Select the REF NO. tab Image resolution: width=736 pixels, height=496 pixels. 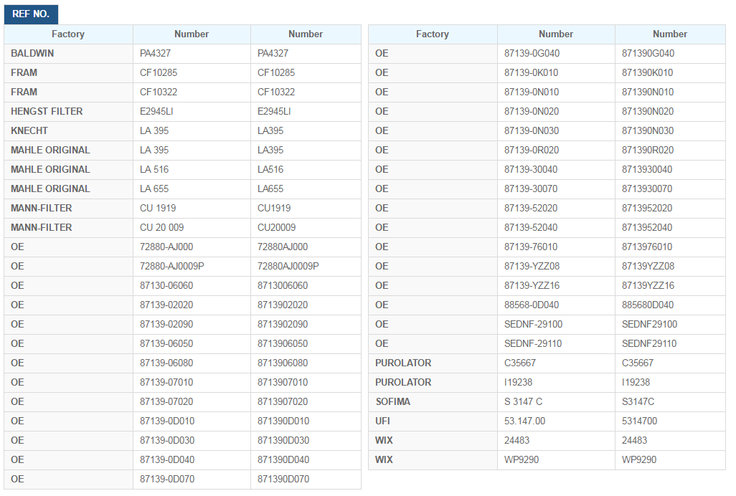click(31, 14)
